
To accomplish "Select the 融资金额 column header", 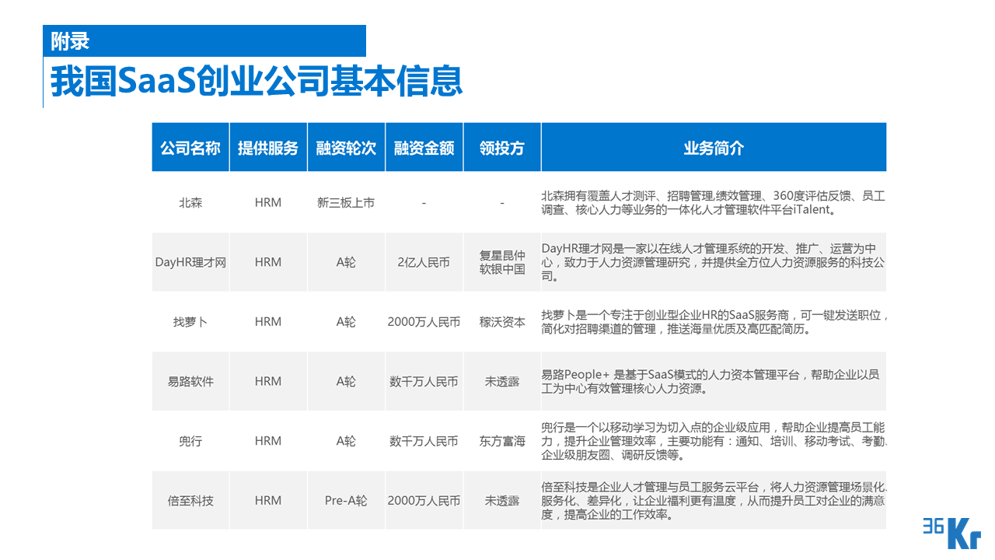I will [424, 147].
